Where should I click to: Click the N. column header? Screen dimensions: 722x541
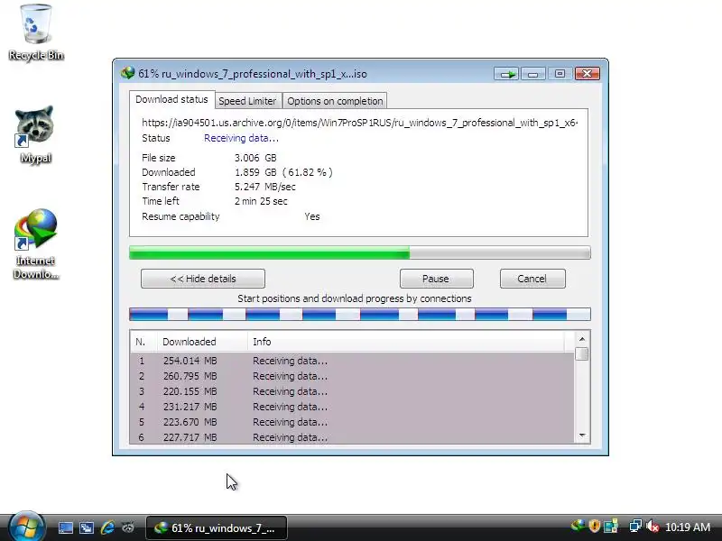pyautogui.click(x=143, y=342)
